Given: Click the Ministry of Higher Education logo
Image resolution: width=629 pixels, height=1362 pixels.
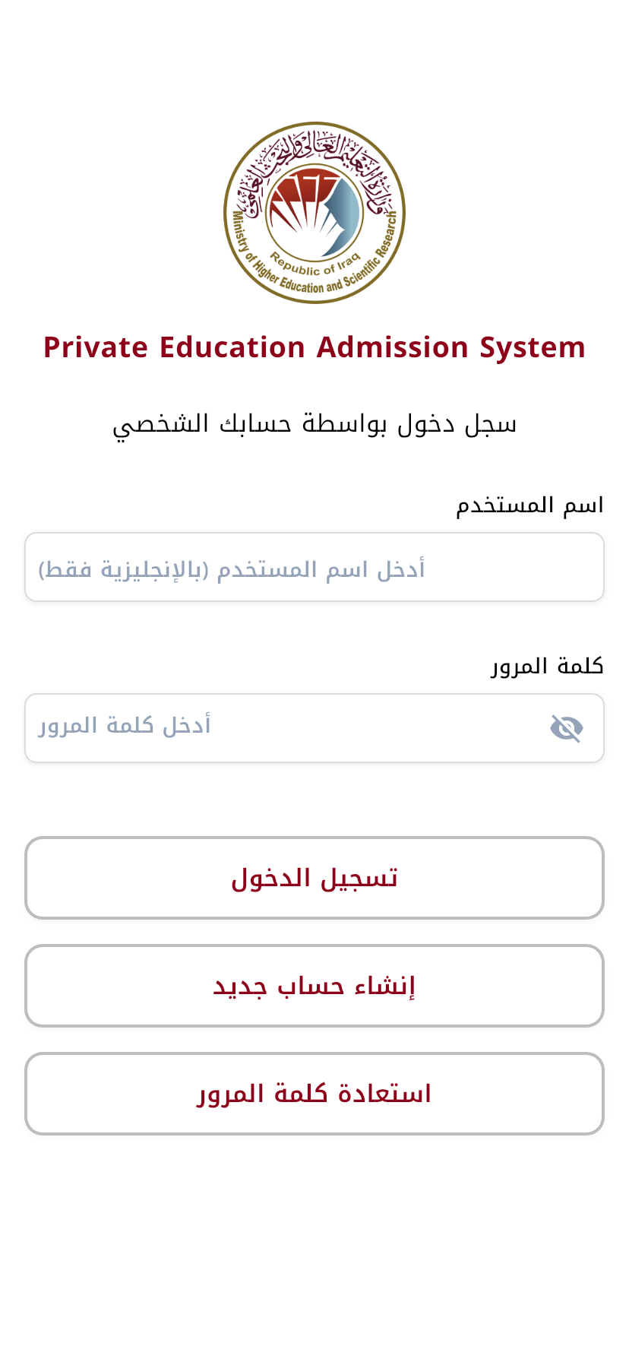Looking at the screenshot, I should click(314, 213).
